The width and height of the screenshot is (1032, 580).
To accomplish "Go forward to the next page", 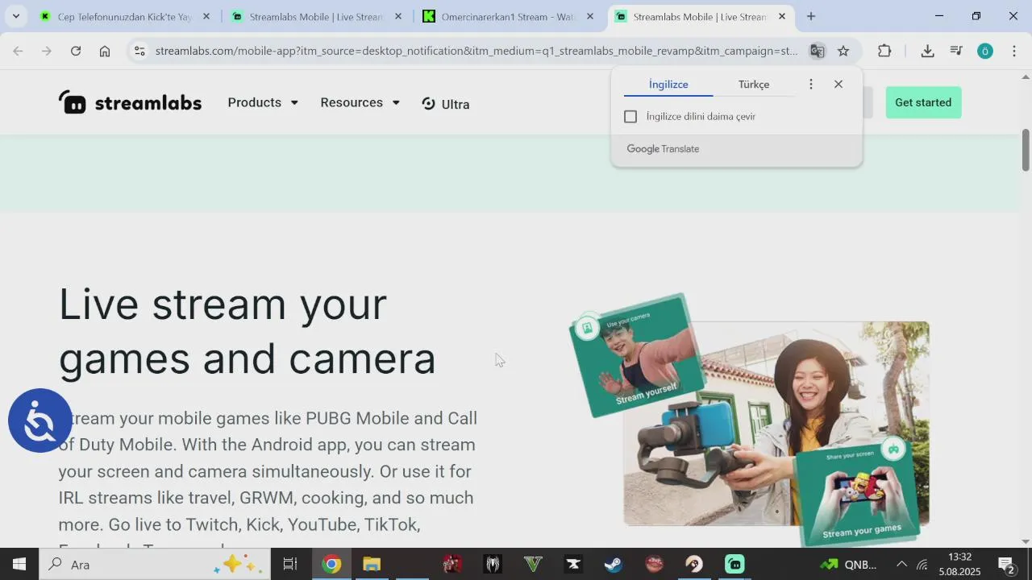I will [47, 51].
